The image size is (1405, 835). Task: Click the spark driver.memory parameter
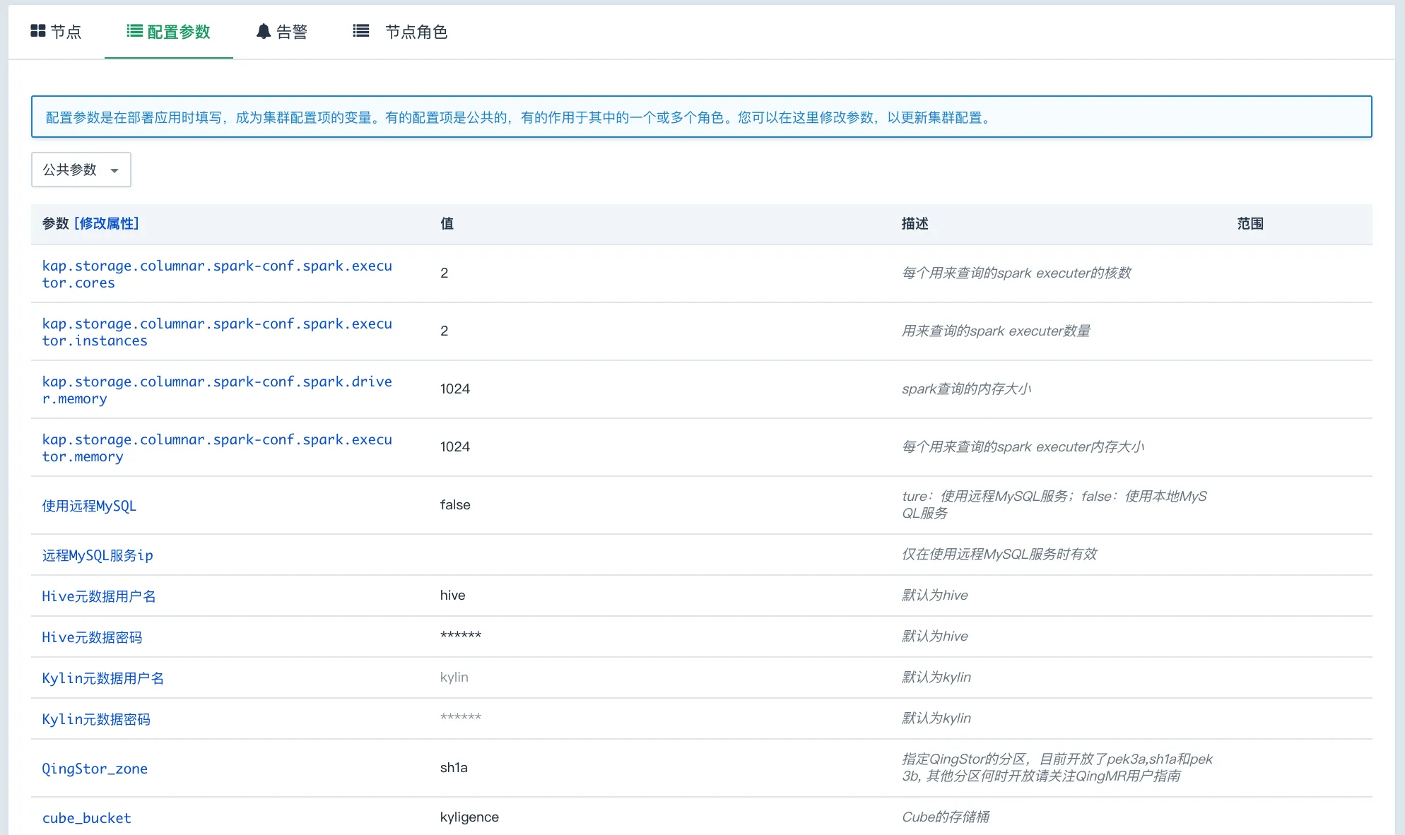pyautogui.click(x=217, y=390)
